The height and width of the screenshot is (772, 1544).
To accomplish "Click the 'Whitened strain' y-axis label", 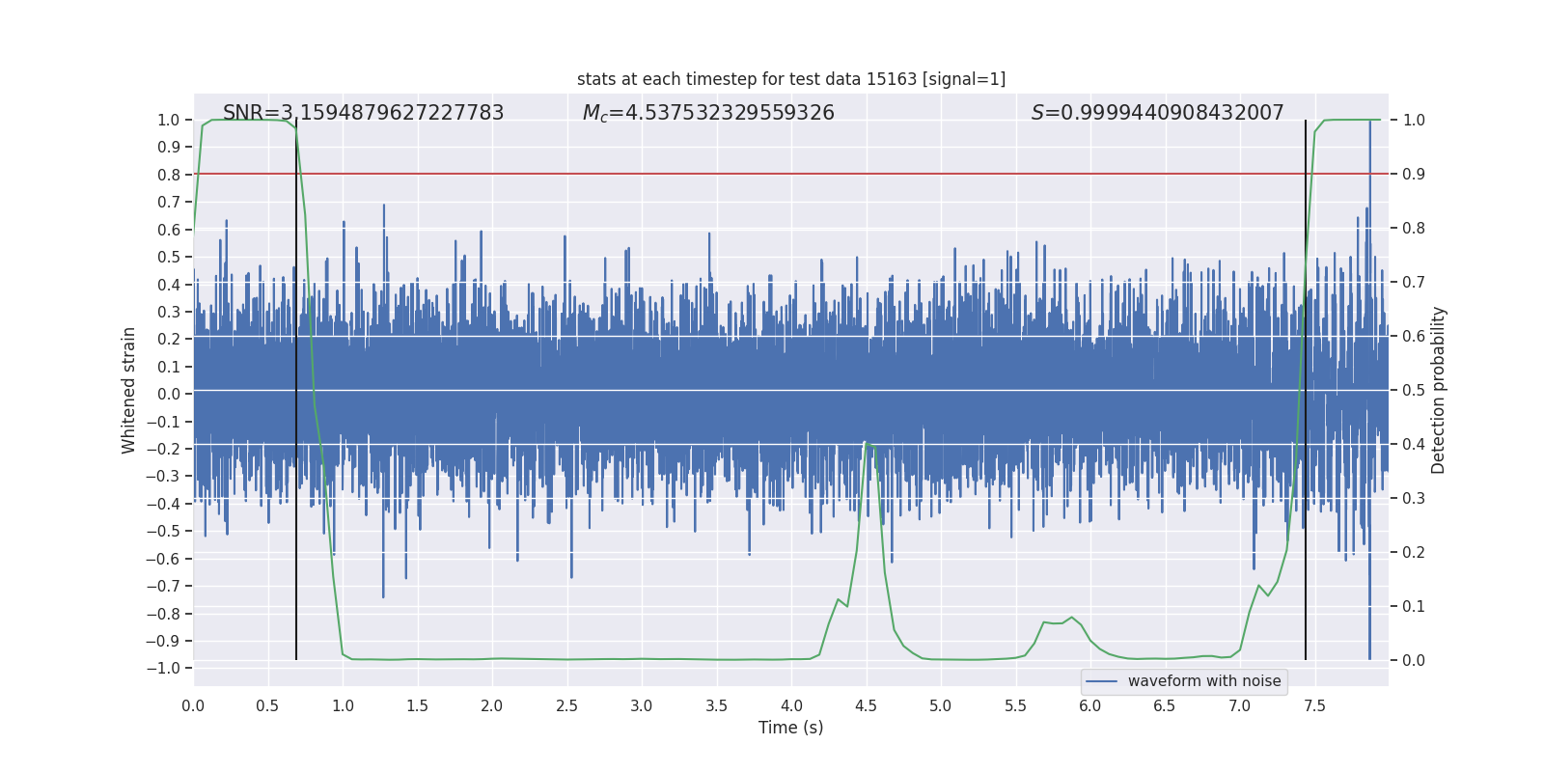I will point(129,390).
